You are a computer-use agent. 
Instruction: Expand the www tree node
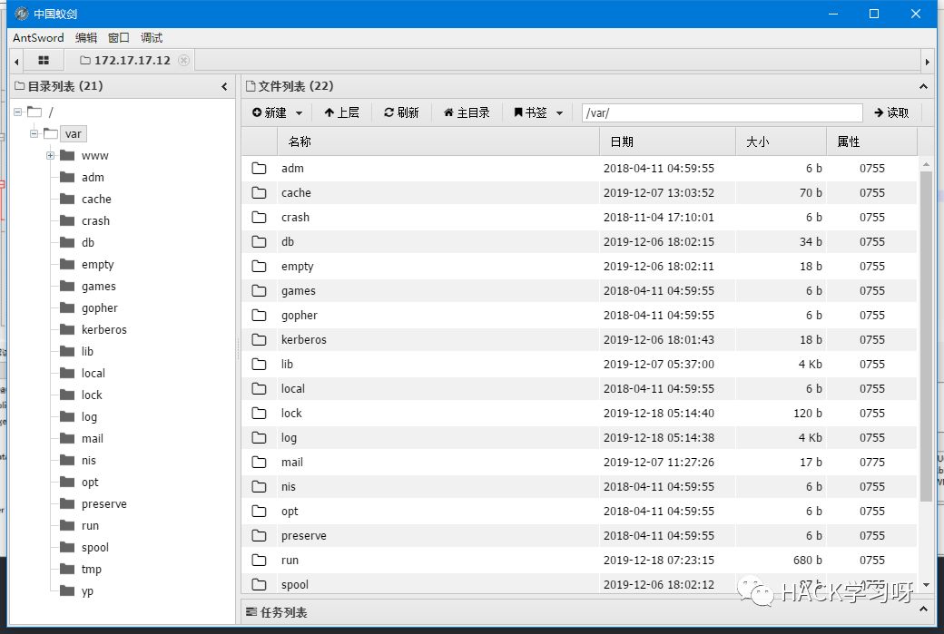51,155
